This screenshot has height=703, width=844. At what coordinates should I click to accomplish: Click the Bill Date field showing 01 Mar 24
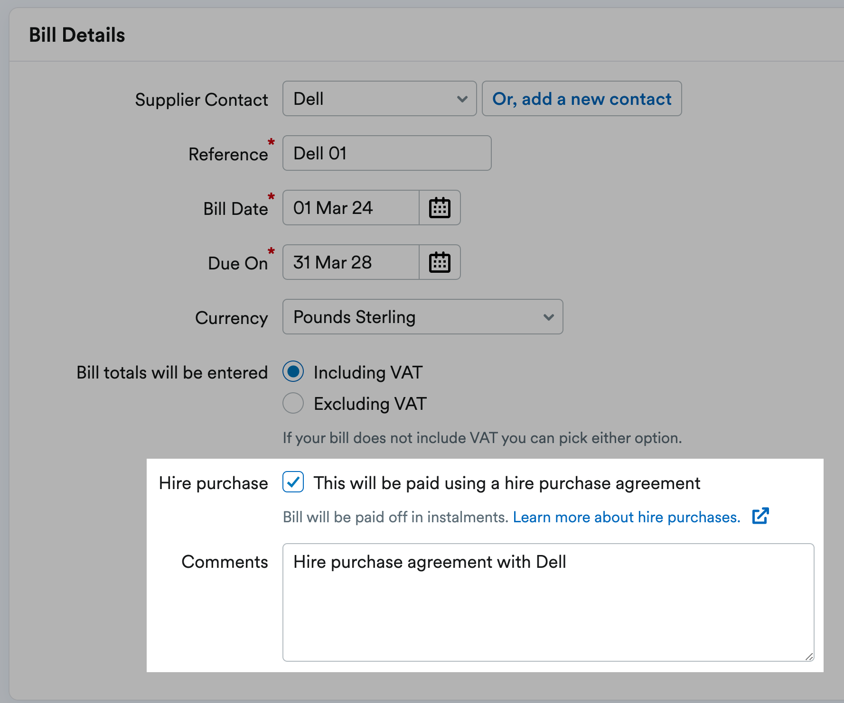click(x=350, y=207)
